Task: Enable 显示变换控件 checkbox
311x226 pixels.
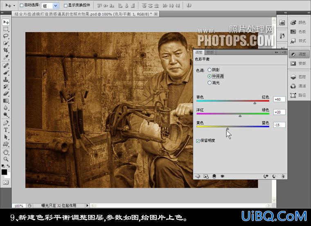Action: pos(65,5)
